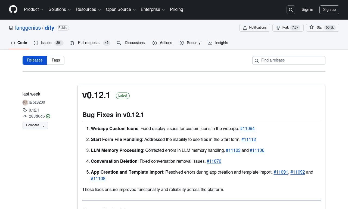Expand the Enterprise menu
Viewport: 348px width, 209px height.
click(x=153, y=10)
